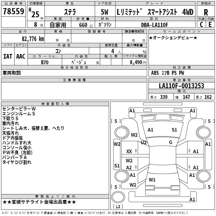Screen dimensions: 216x216
Task: Click the 出品番号 header
Action: 13,3
